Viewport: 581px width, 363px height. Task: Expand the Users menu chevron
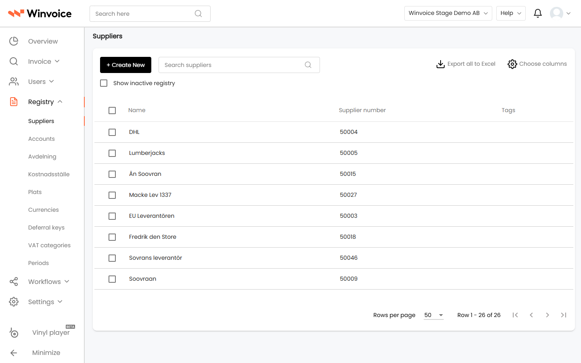(x=51, y=81)
